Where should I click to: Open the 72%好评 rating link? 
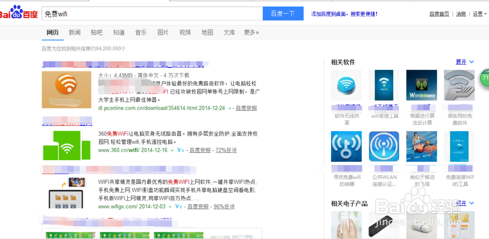click(x=226, y=150)
